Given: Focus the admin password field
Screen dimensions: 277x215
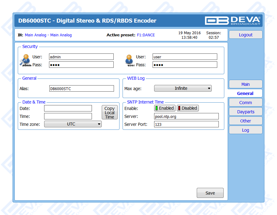Looking at the screenshot, I should 81,65.
